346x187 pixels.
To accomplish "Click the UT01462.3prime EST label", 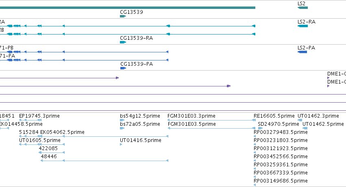I will tap(318, 116).
